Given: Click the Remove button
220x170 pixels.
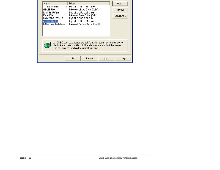Looking at the screenshot, I should [120, 10].
